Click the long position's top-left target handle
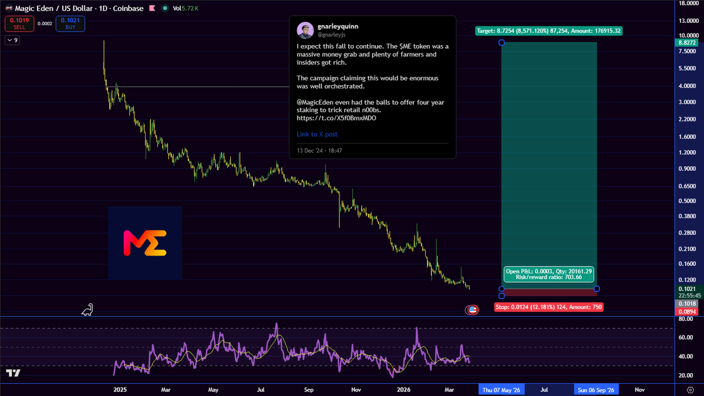The width and height of the screenshot is (704, 396). 501,43
